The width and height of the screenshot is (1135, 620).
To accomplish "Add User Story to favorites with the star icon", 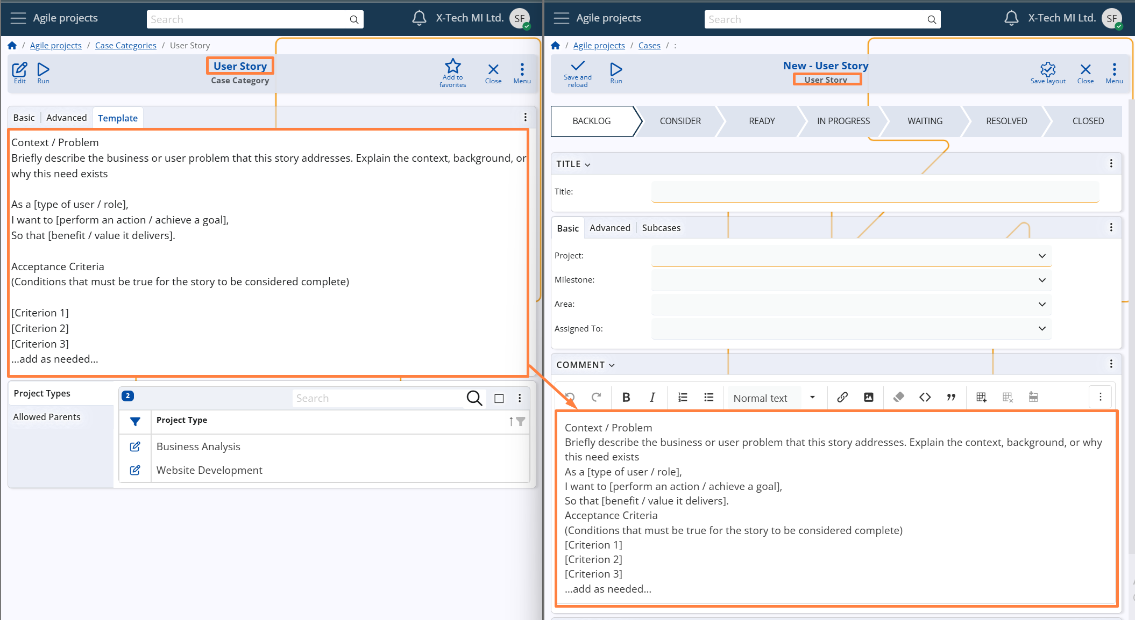I will point(452,67).
